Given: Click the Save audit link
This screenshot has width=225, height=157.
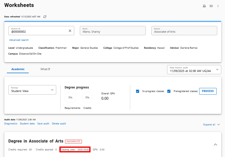Looking at the screenshot, I should tap(43, 123).
